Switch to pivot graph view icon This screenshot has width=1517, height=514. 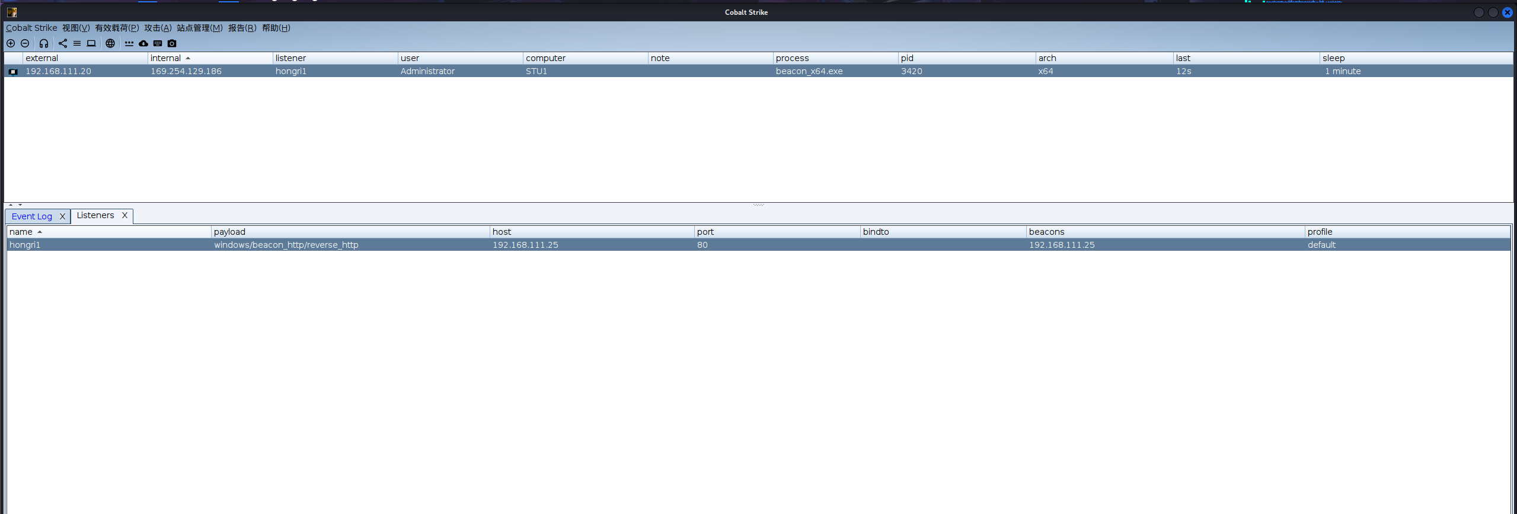click(x=63, y=43)
